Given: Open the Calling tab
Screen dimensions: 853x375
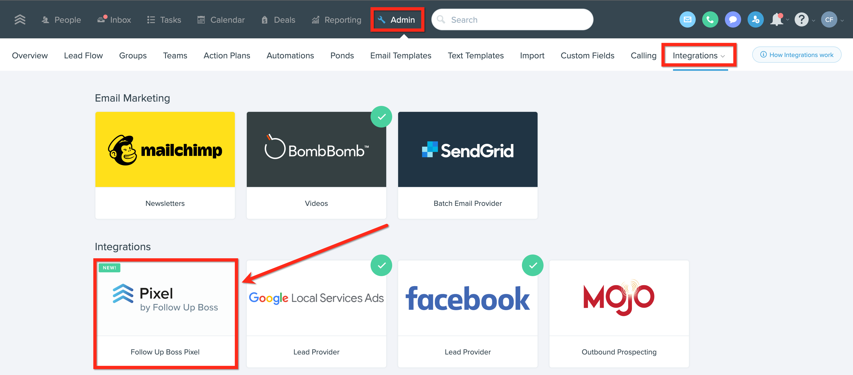Looking at the screenshot, I should 643,56.
